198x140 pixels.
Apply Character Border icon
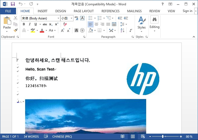(82, 18)
